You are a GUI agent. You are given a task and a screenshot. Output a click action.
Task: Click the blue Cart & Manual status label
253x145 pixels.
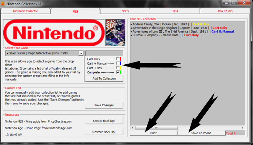[223, 31]
